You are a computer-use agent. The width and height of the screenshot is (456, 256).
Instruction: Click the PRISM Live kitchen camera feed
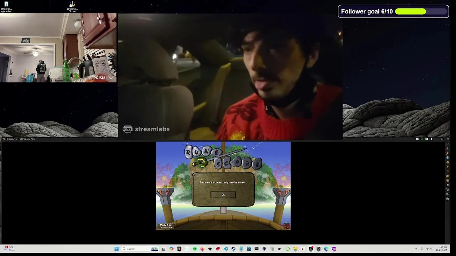[58, 48]
